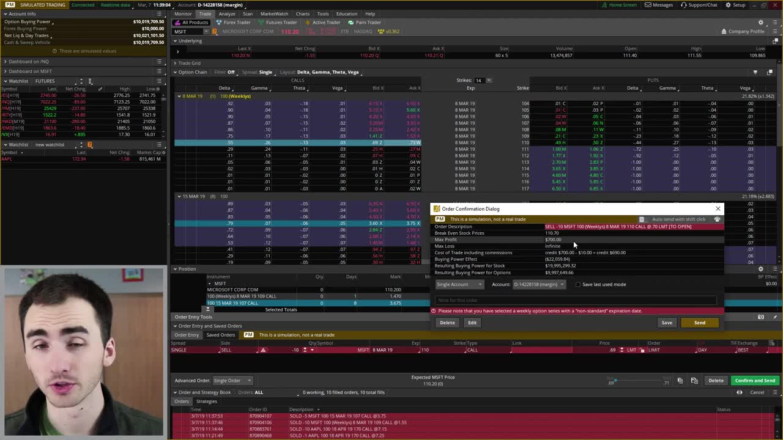Open the Single Account dropdown
The height and width of the screenshot is (440, 783).
click(x=459, y=284)
